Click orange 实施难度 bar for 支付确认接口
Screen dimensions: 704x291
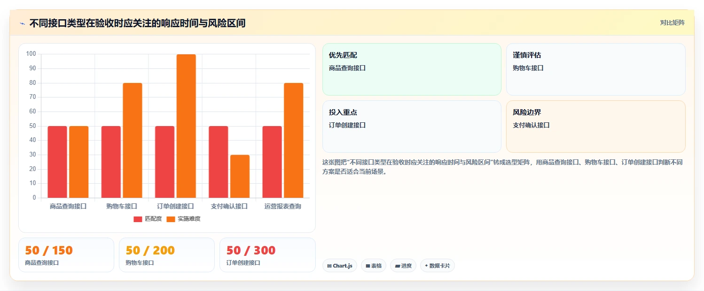pyautogui.click(x=240, y=176)
